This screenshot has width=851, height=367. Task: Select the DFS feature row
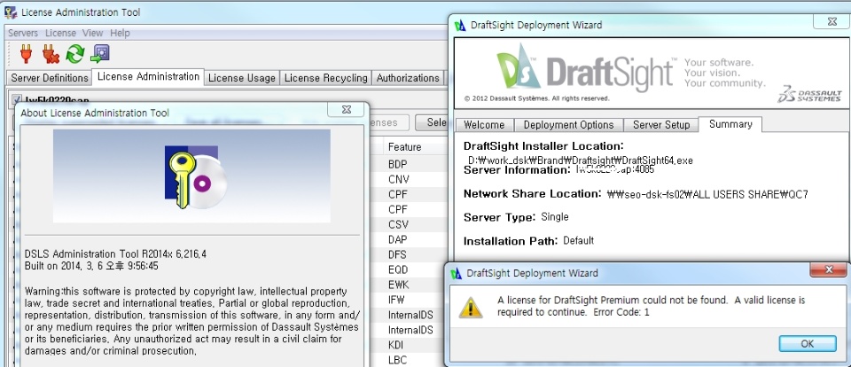coord(397,254)
